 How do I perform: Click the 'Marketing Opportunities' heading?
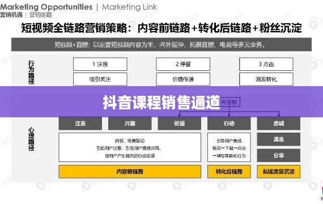(x=46, y=7)
